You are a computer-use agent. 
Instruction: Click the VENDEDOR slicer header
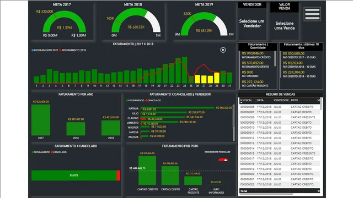coord(252,4)
